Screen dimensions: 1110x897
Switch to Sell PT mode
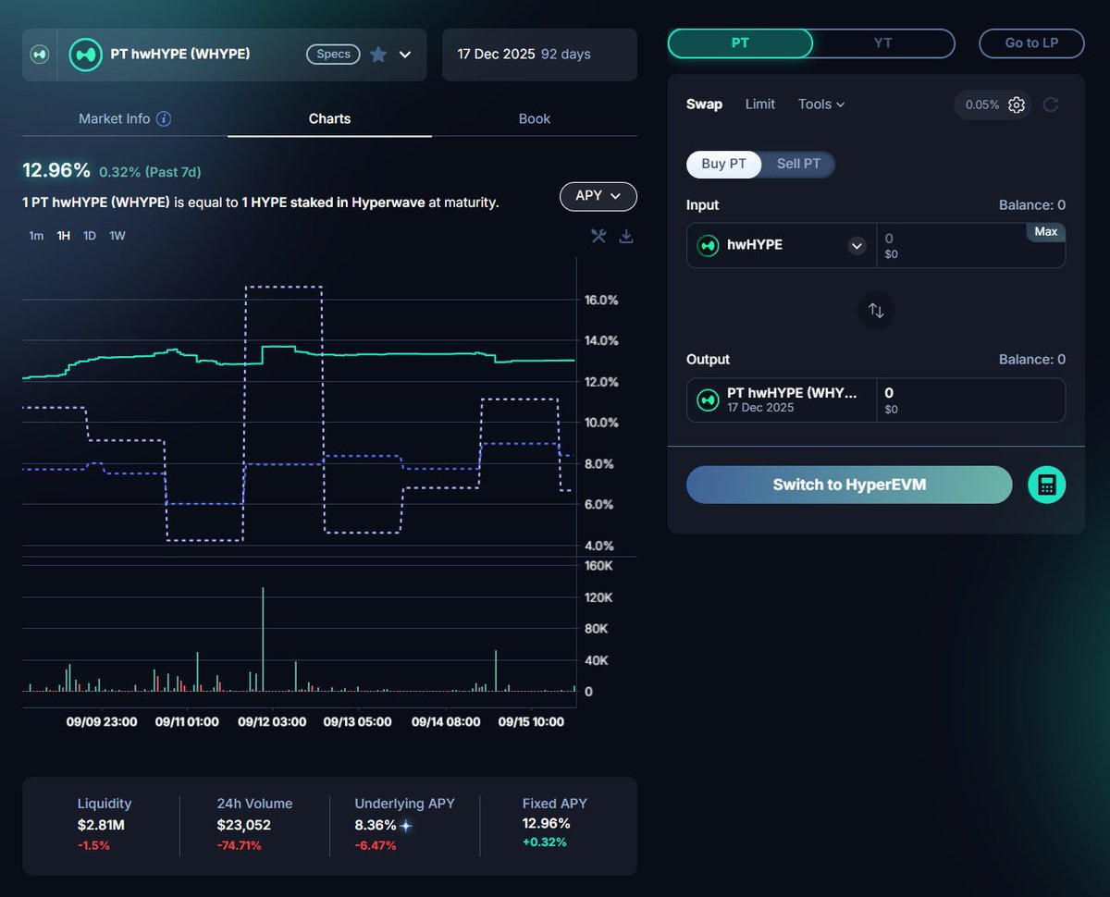click(x=798, y=165)
